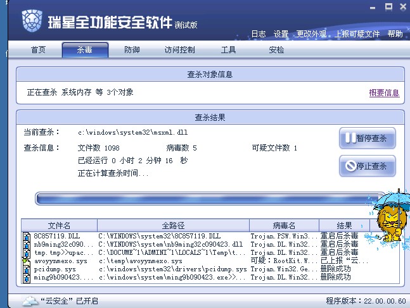
Task: Click 删除成功 result for pcidump.sys
Action: click(336, 269)
